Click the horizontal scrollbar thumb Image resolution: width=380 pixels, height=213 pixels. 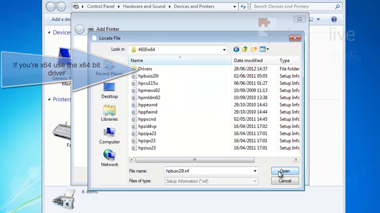tap(195, 160)
